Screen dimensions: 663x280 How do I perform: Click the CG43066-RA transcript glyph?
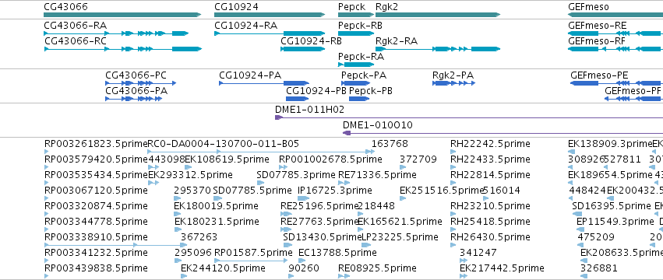116,33
